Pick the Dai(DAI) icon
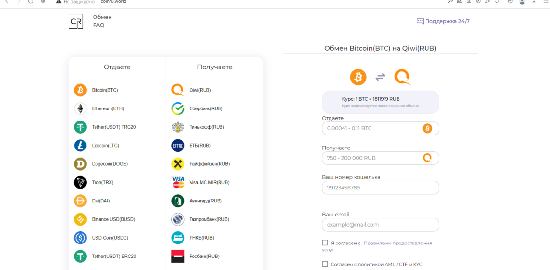Viewport: 550px width, 270px height. point(80,201)
